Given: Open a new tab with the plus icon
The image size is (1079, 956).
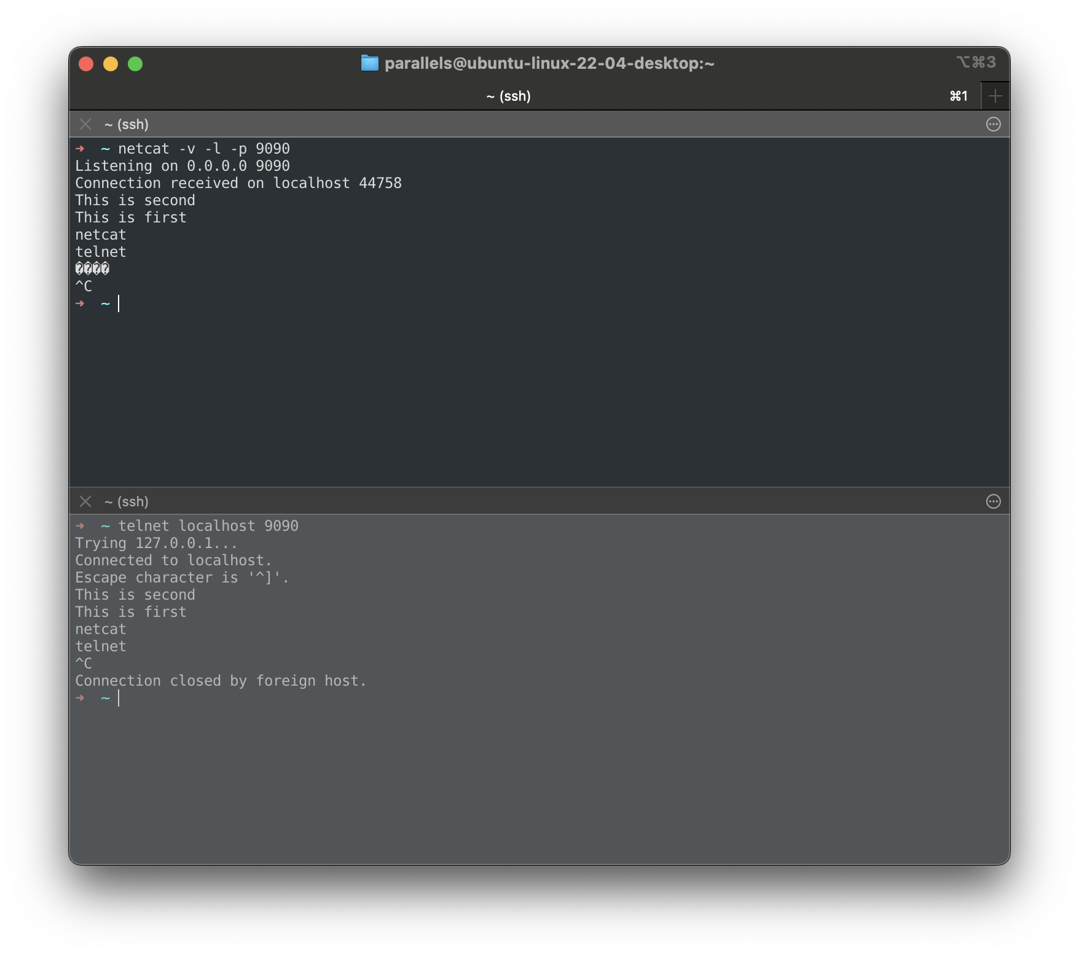Looking at the screenshot, I should click(996, 95).
